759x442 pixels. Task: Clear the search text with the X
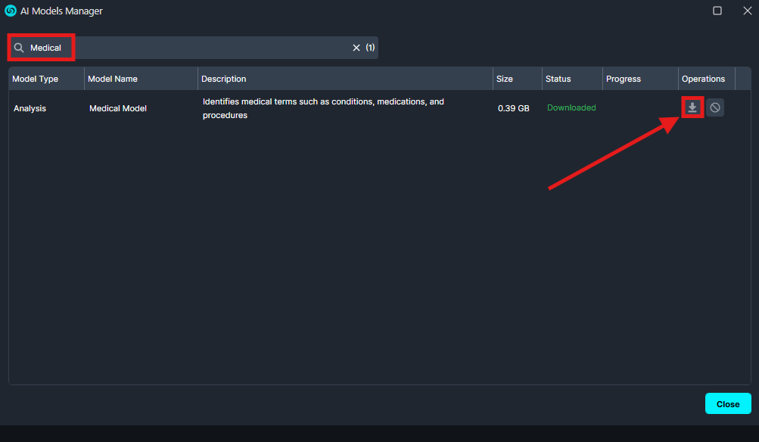pyautogui.click(x=356, y=48)
